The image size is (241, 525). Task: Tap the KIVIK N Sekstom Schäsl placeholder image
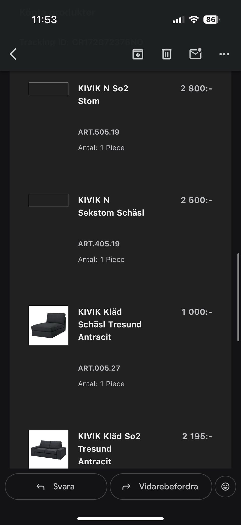(x=48, y=200)
